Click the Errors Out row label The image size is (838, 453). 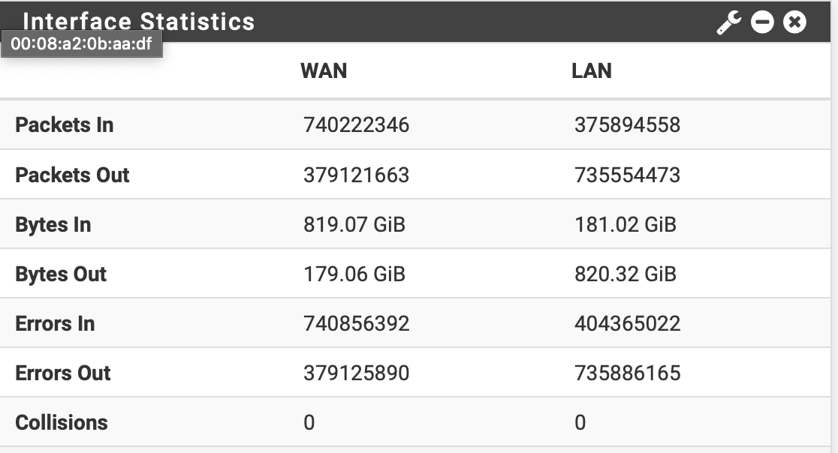[63, 373]
